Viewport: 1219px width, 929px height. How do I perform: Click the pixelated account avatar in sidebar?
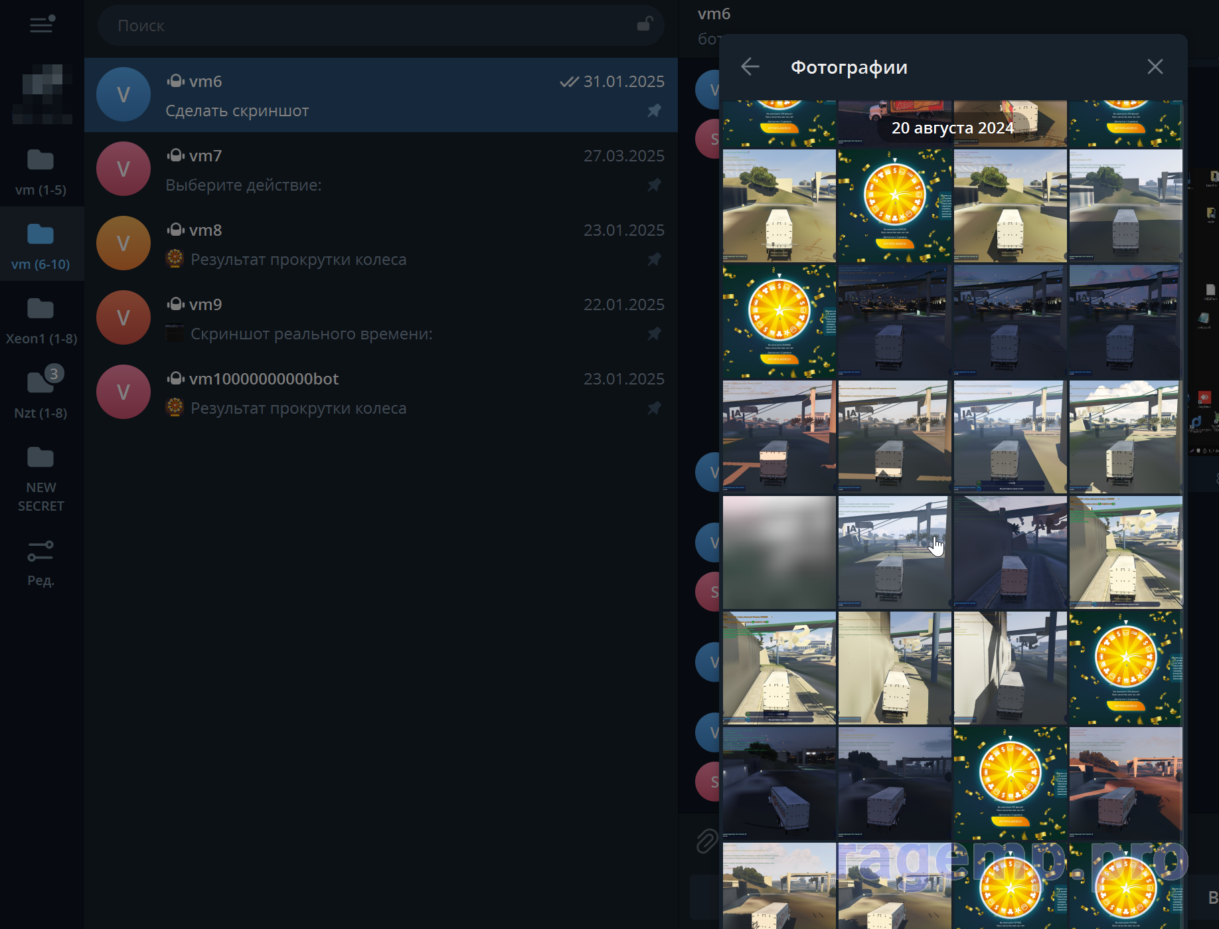tap(42, 94)
